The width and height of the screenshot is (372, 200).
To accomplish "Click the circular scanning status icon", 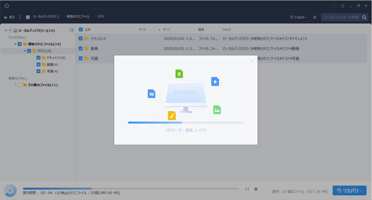I will (10, 190).
